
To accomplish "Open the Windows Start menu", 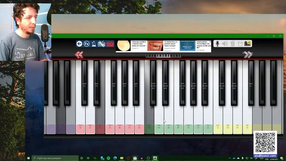I will click(28, 158).
